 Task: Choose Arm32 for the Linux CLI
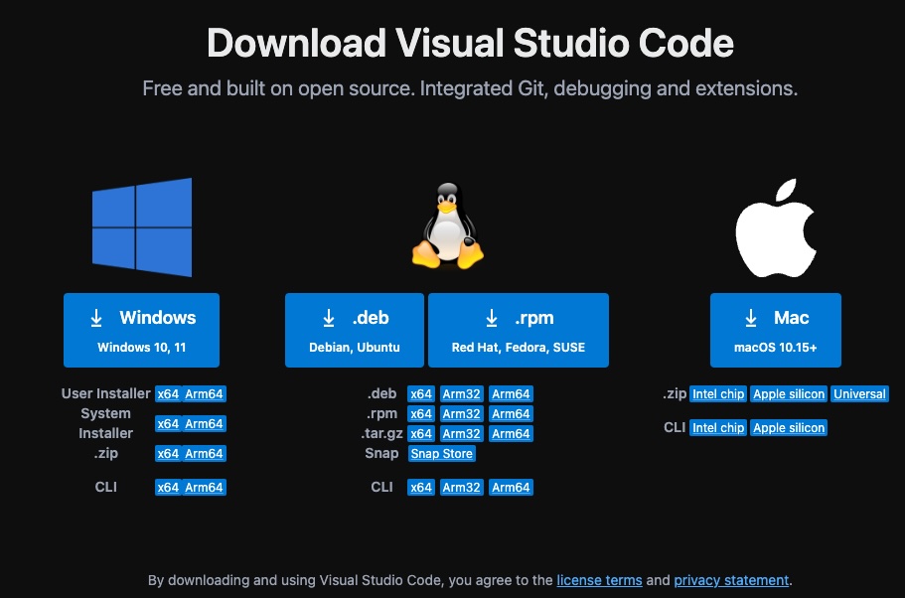[x=462, y=488]
